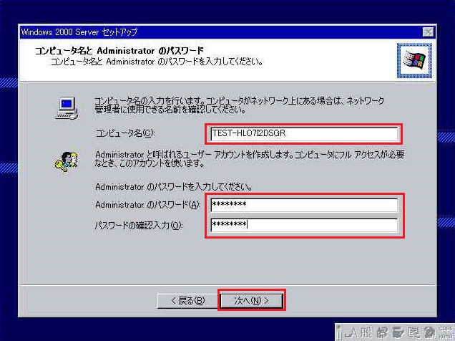
Task: Toggle CAPS/KANA indicator on IME bar
Action: [x=446, y=332]
